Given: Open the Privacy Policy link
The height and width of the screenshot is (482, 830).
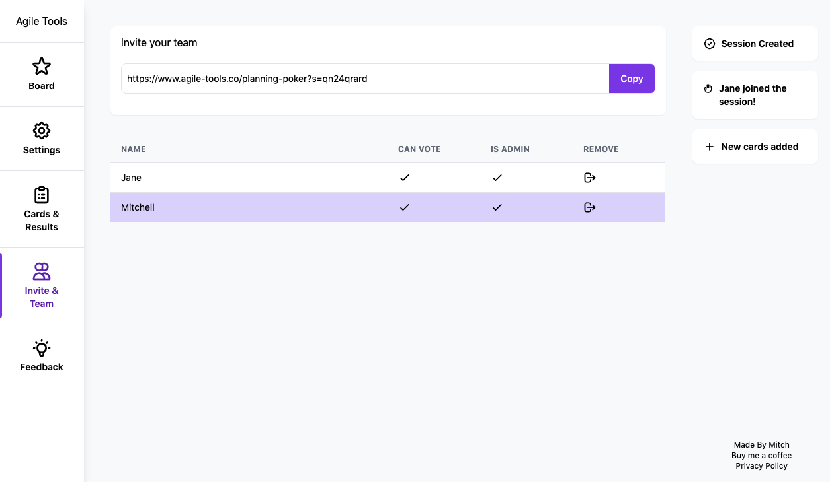Looking at the screenshot, I should click(x=762, y=466).
